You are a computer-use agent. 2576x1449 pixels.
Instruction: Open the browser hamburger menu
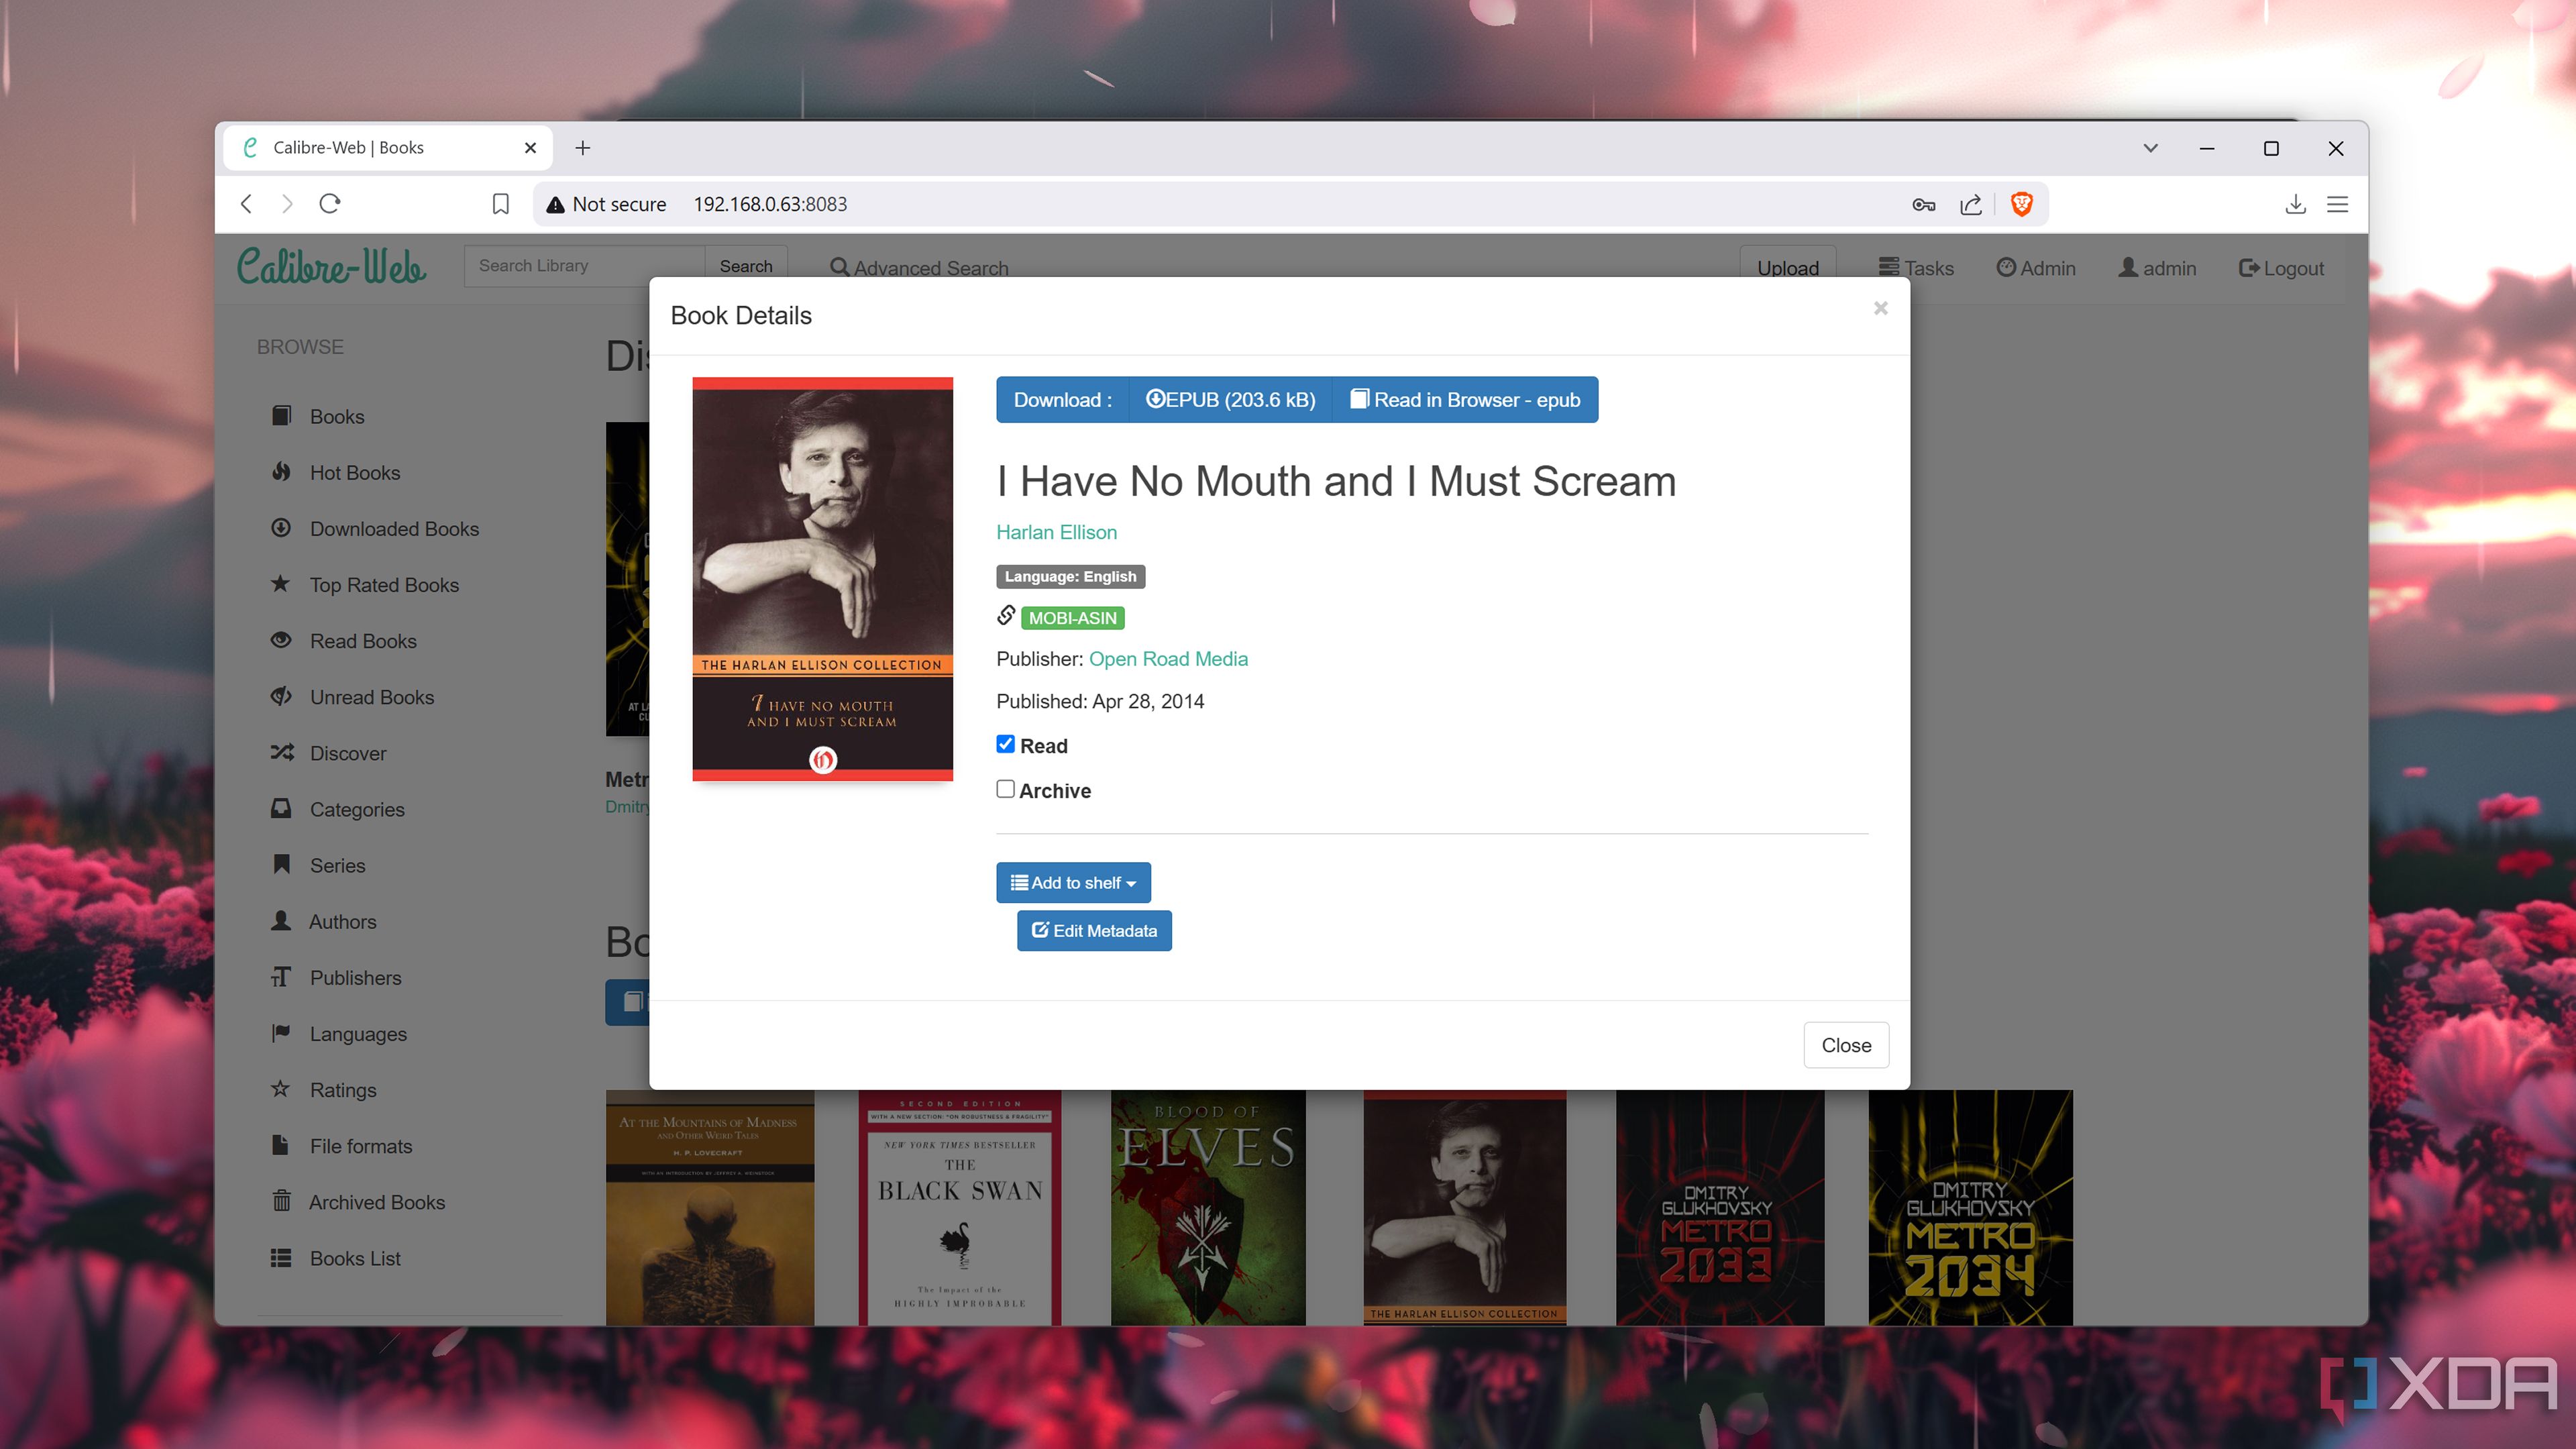2337,204
